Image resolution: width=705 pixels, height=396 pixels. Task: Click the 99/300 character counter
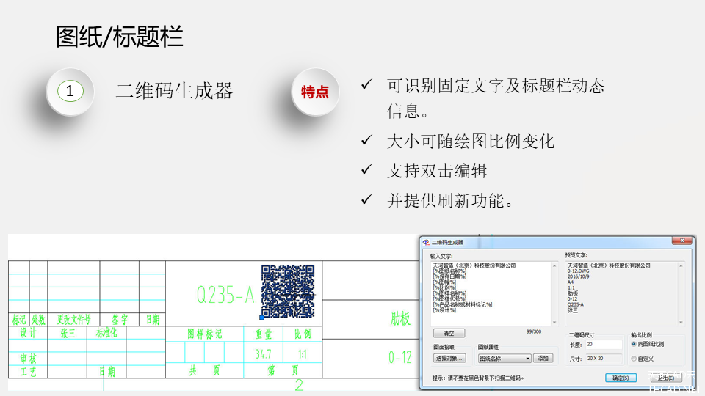534,331
